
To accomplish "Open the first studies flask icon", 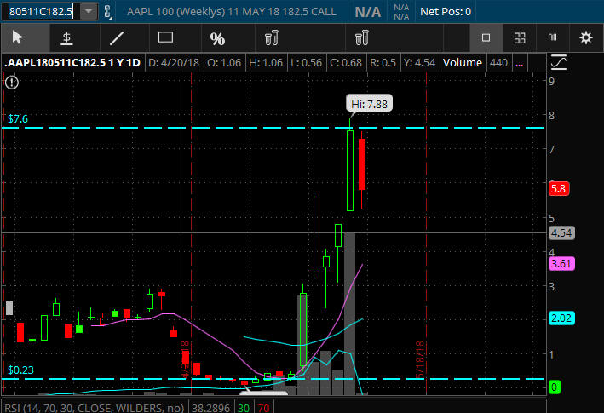I will [272, 37].
